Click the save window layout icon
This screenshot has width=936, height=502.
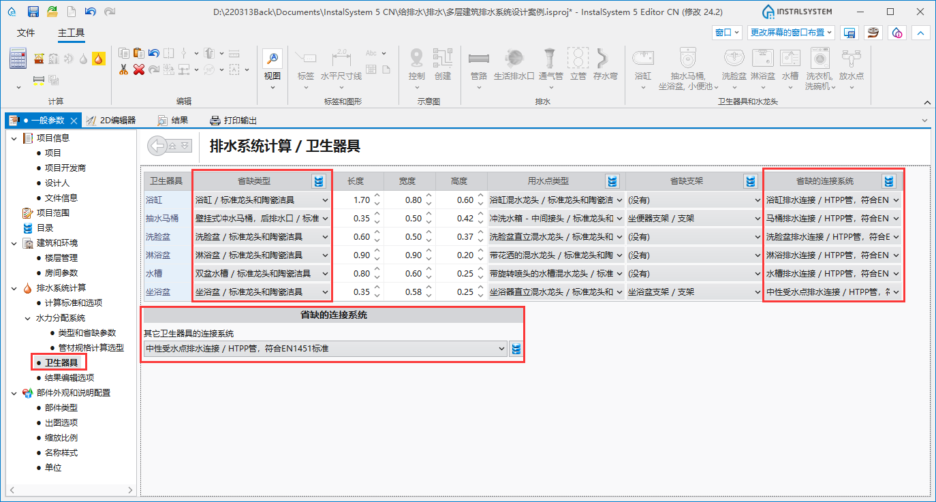click(849, 33)
